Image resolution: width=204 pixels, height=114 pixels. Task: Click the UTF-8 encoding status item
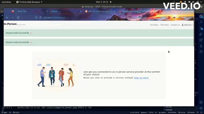(151, 112)
